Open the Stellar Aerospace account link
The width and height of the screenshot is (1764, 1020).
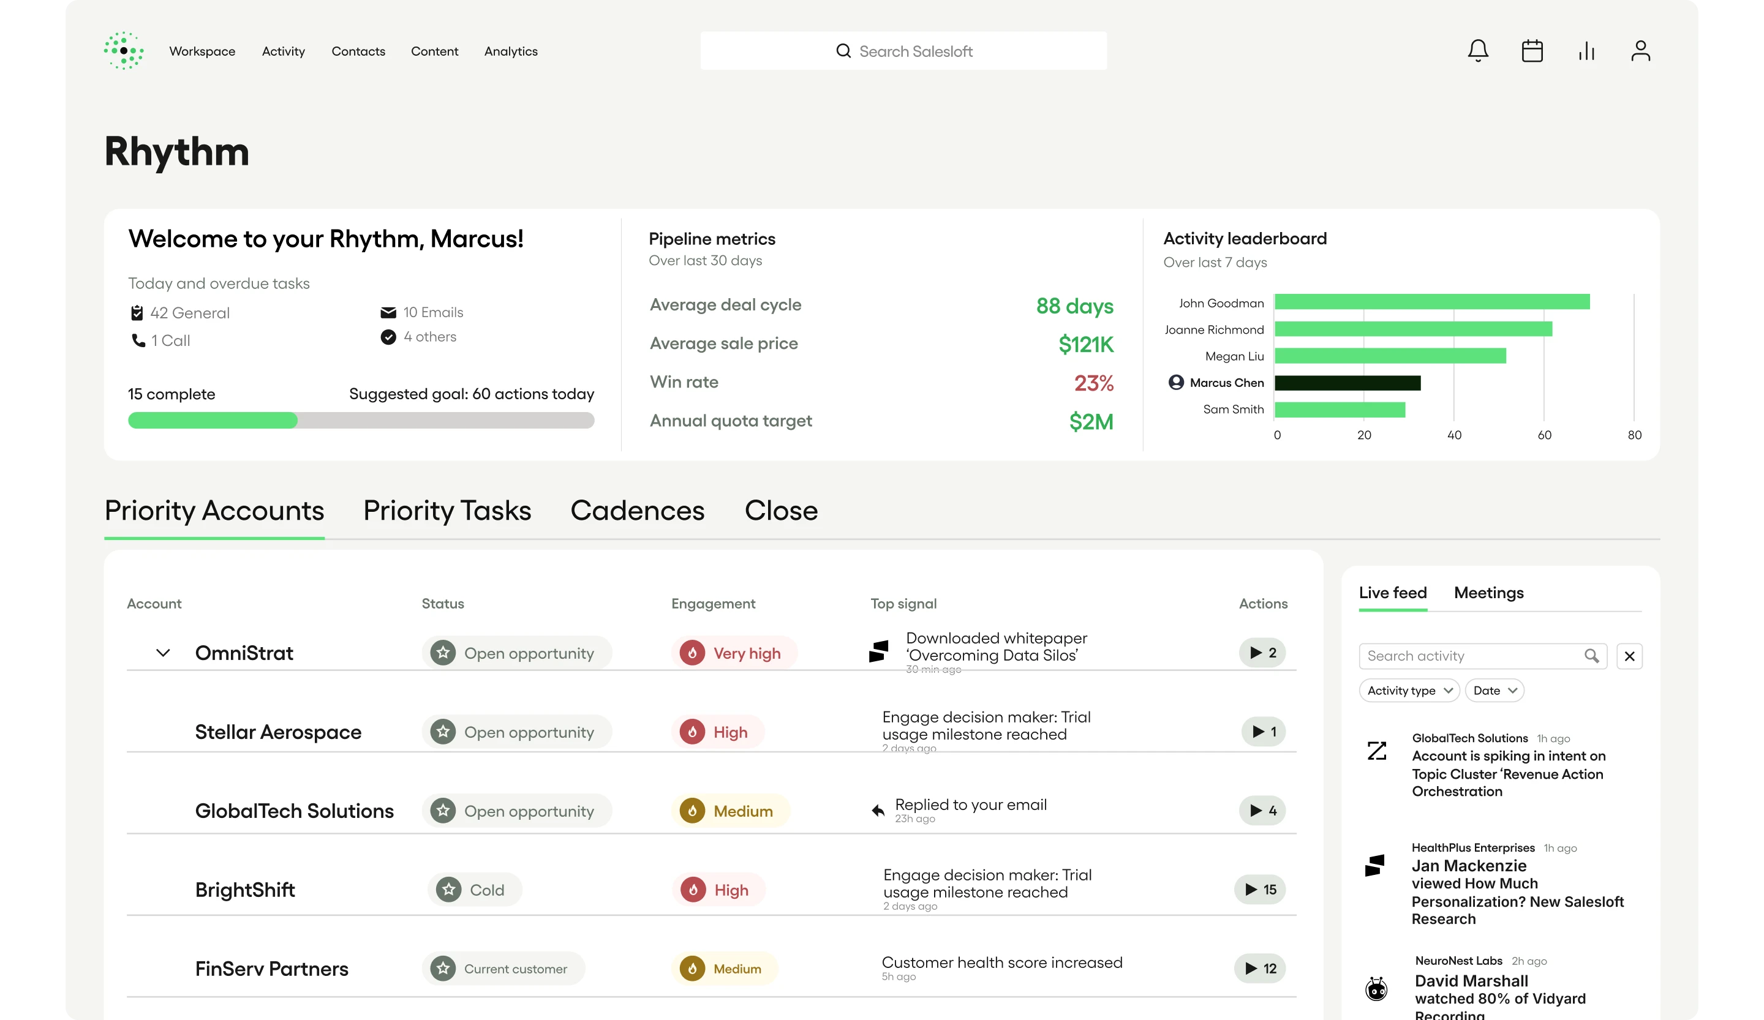(x=278, y=732)
